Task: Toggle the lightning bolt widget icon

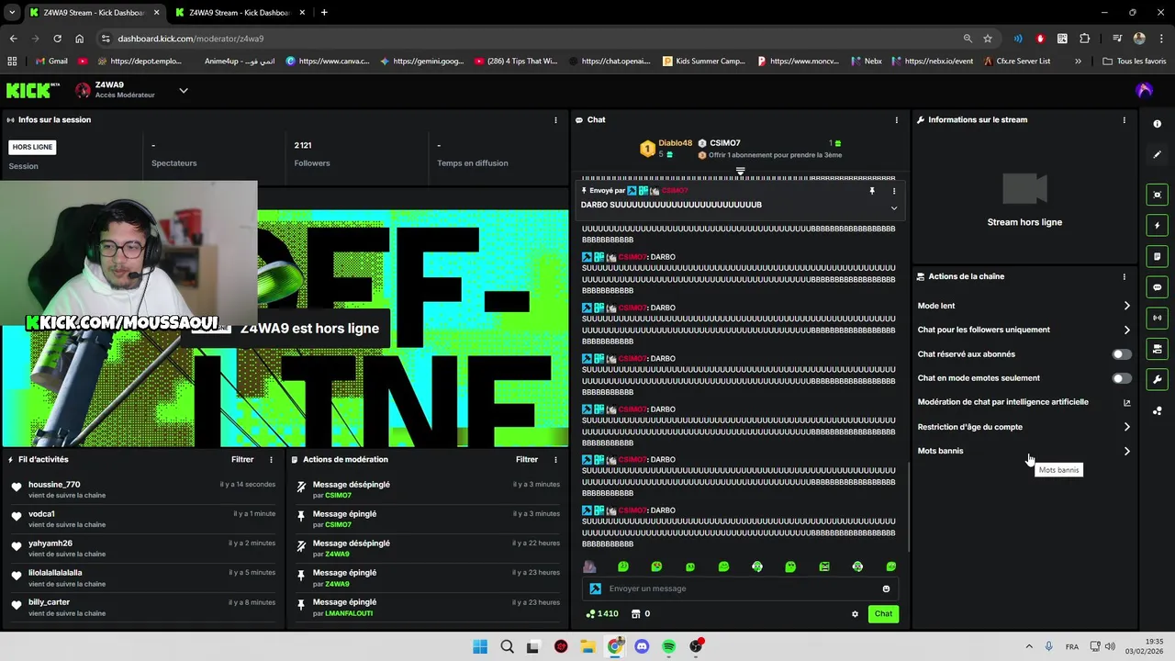Action: click(1157, 225)
